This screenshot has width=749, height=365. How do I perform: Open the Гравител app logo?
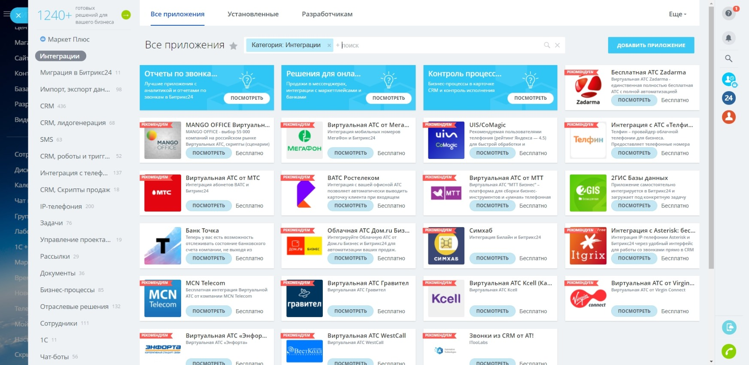[304, 298]
